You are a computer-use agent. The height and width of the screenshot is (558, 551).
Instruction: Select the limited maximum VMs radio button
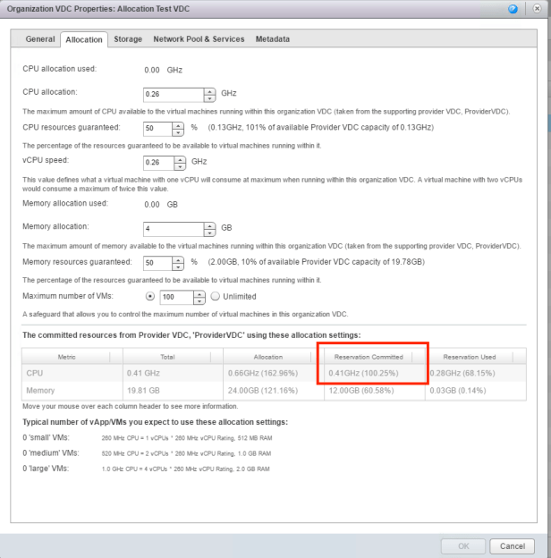click(x=149, y=296)
